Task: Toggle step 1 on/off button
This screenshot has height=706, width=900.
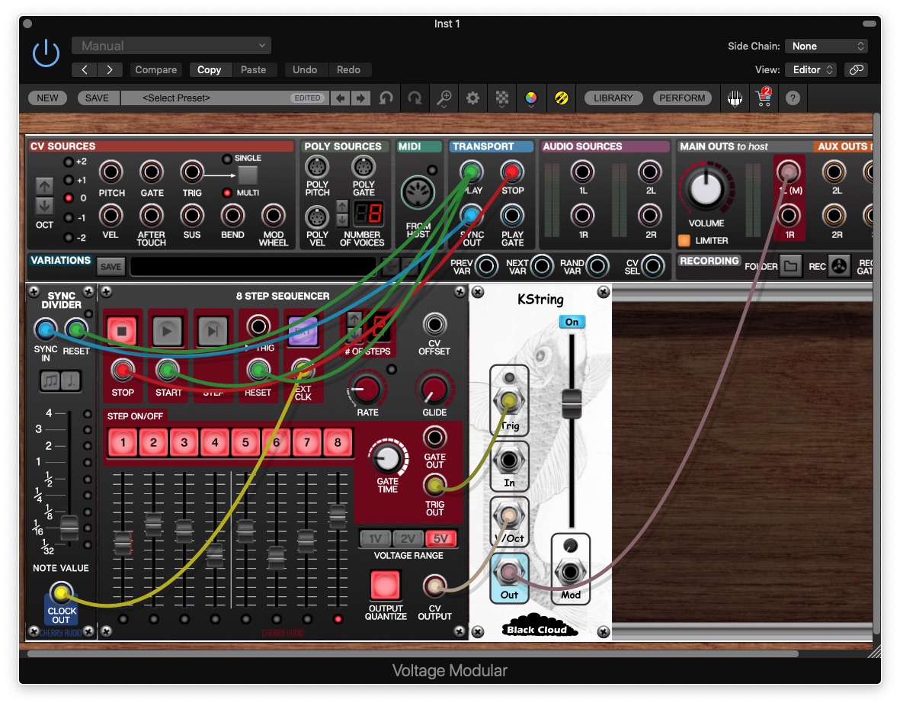Action: (123, 442)
